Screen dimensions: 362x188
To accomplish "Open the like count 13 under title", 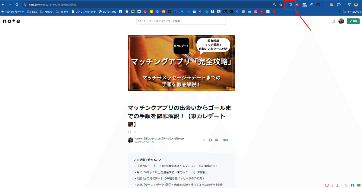I will click(x=135, y=132).
